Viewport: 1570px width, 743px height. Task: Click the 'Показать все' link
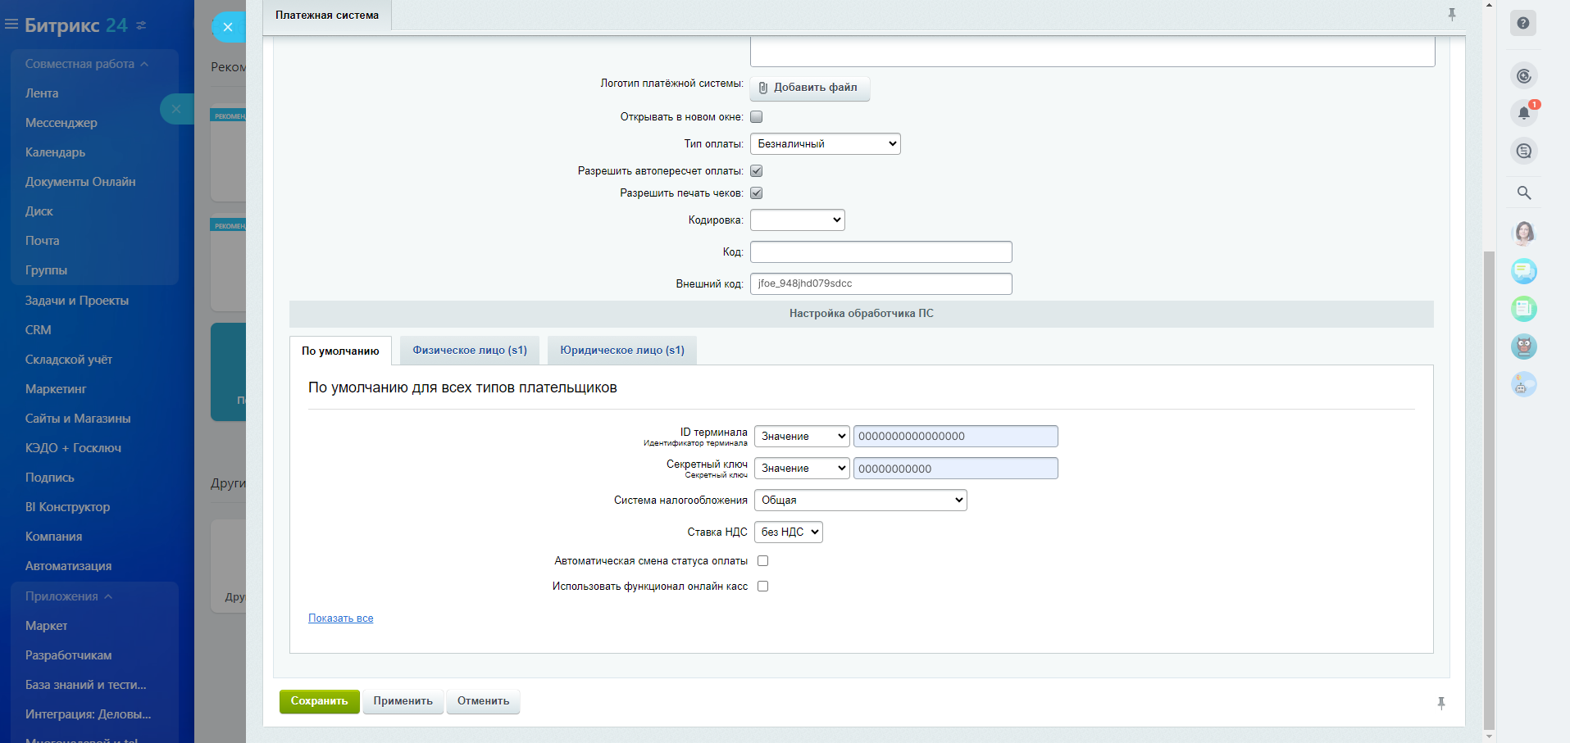click(340, 618)
